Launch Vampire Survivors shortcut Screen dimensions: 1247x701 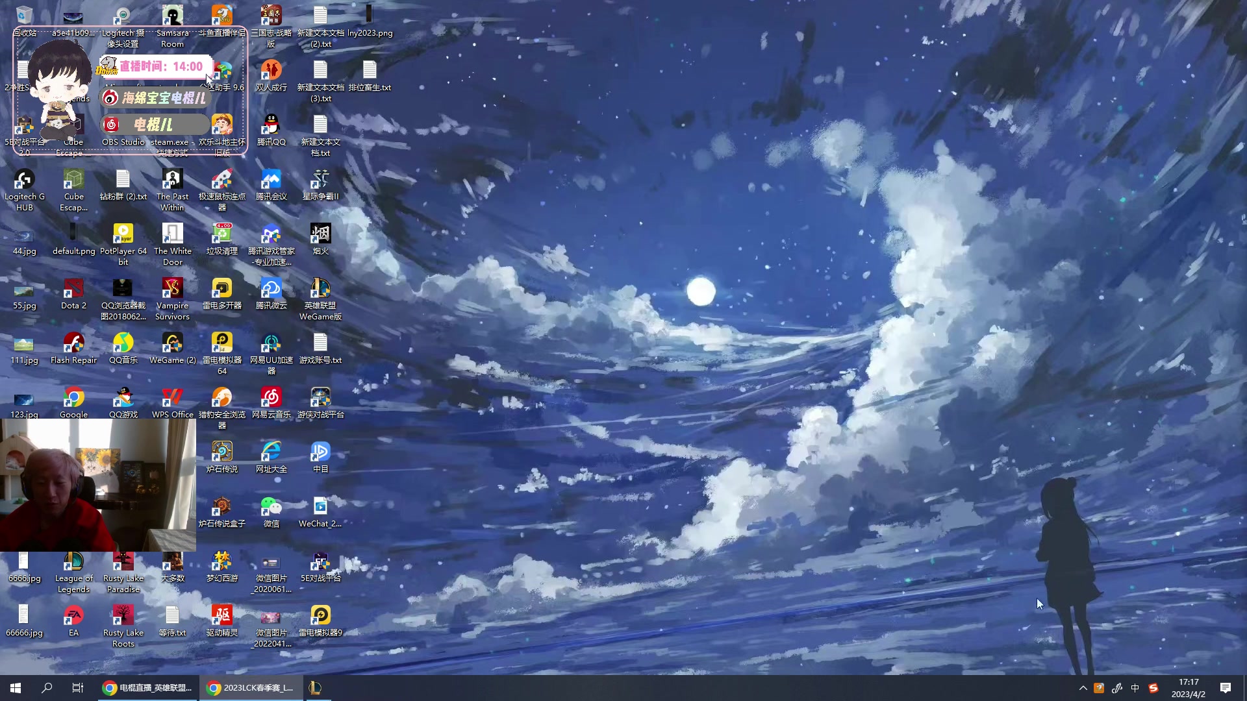172,299
